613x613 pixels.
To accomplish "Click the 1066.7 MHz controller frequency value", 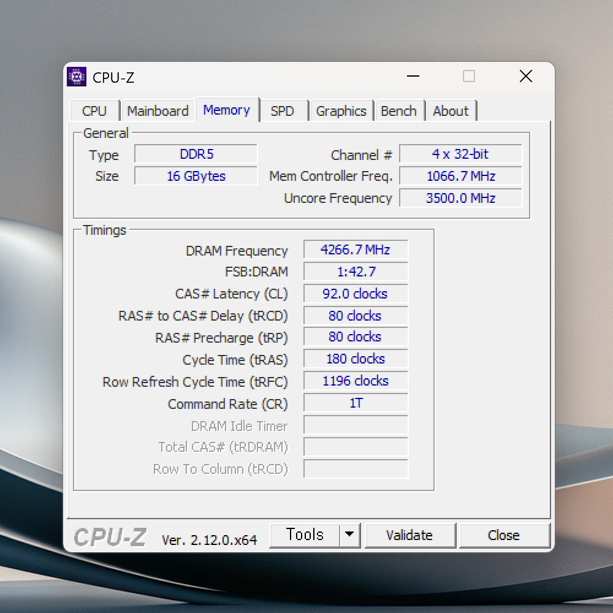I will 460,176.
